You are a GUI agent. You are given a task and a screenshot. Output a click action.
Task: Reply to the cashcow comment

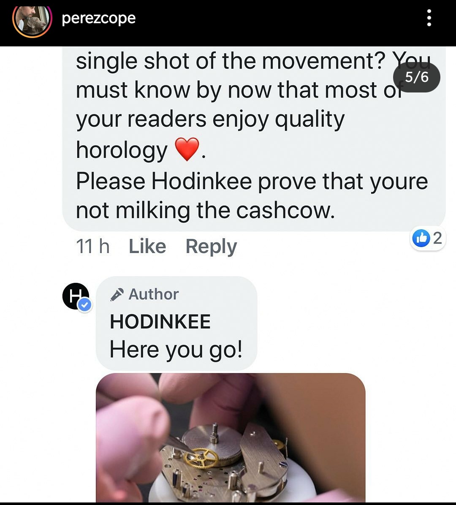click(x=211, y=247)
